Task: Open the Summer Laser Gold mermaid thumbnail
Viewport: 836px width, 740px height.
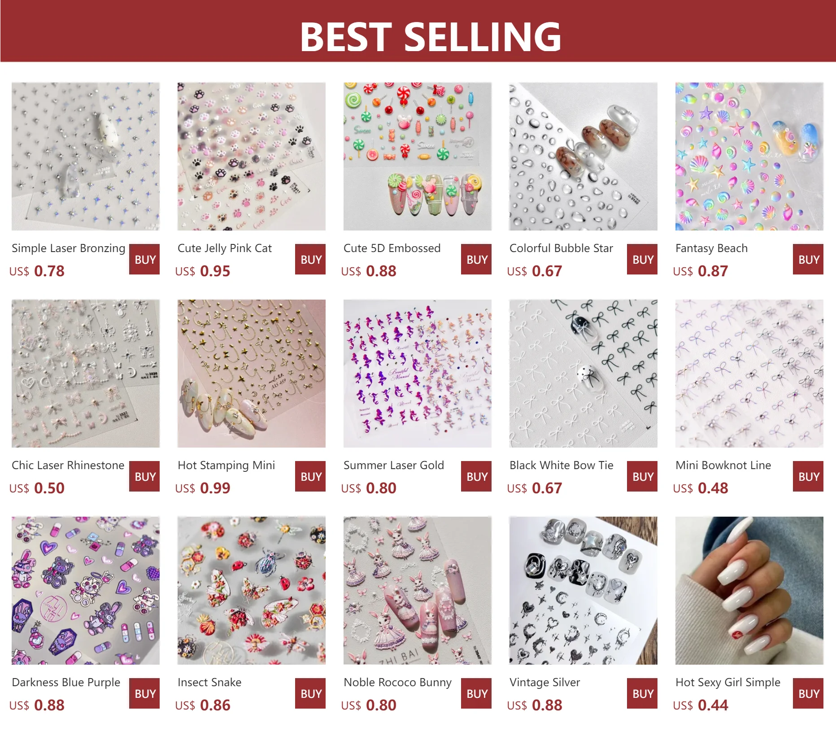Action: click(417, 373)
